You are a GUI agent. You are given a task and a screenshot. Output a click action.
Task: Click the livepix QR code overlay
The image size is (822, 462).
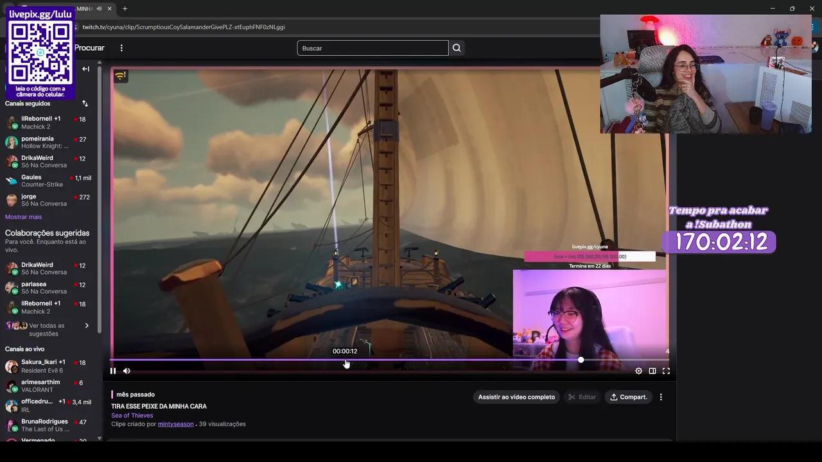click(x=40, y=53)
